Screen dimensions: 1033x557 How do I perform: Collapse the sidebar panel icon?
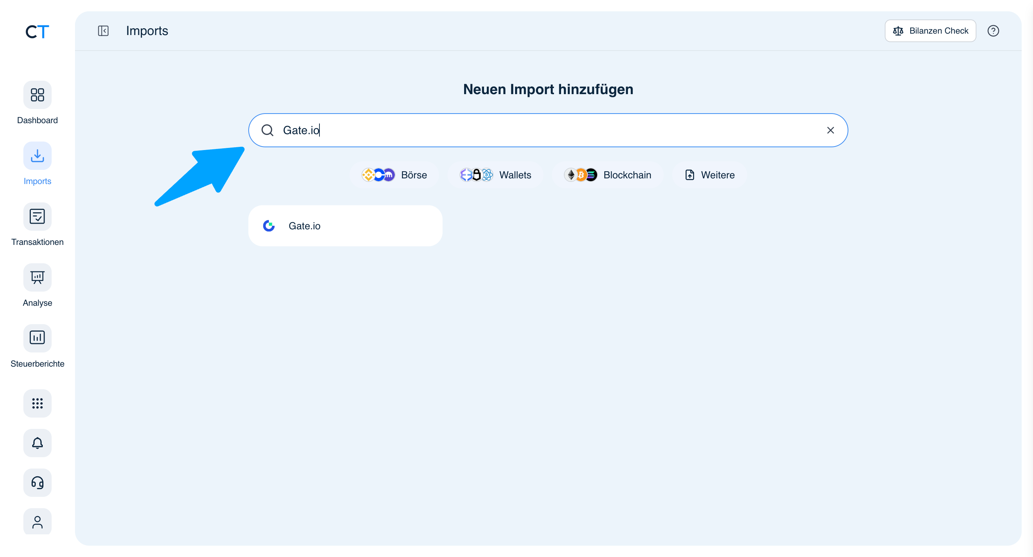[x=103, y=31]
